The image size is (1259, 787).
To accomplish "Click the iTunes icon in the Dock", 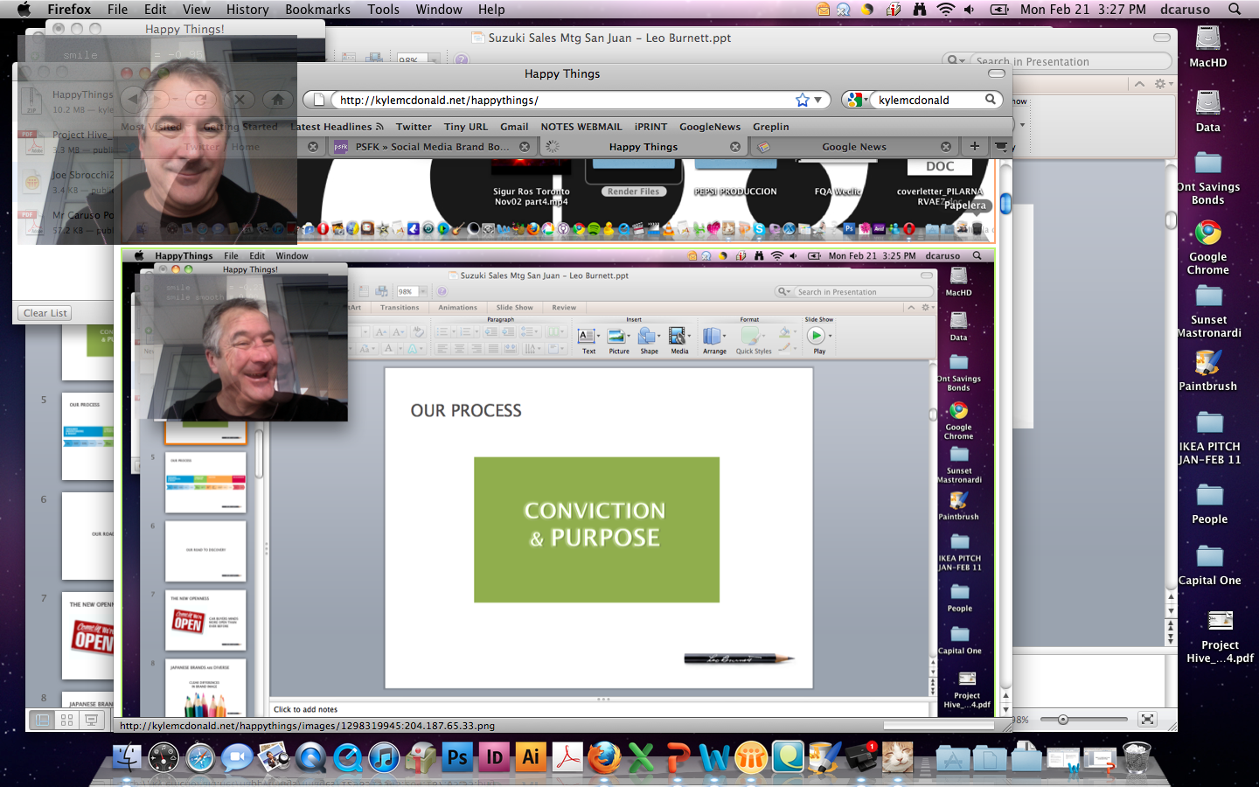I will tap(384, 757).
